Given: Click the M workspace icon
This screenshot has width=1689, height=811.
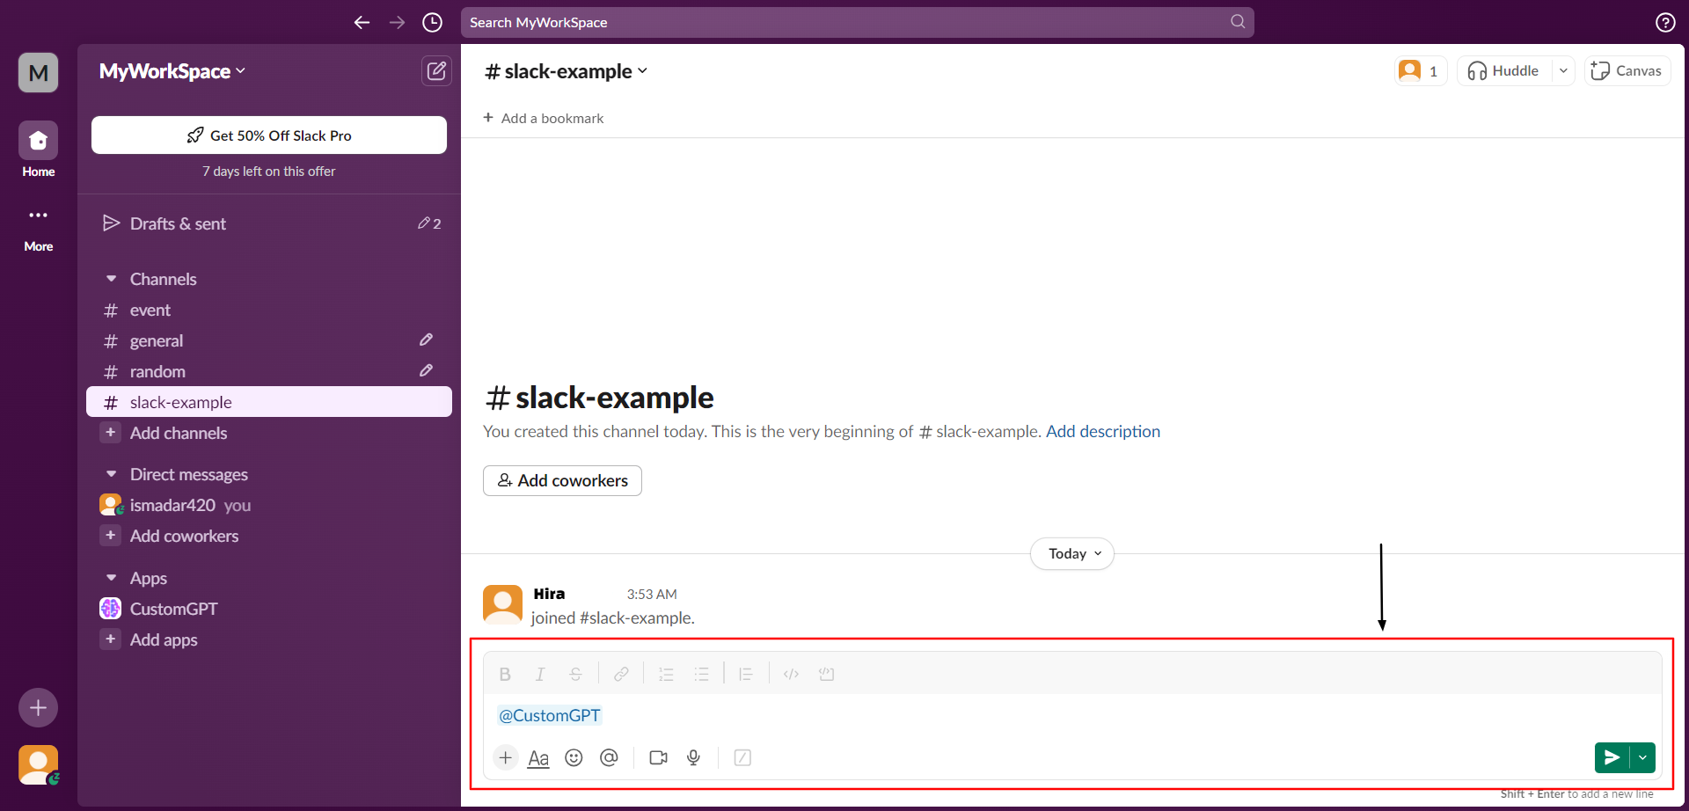Looking at the screenshot, I should [39, 72].
